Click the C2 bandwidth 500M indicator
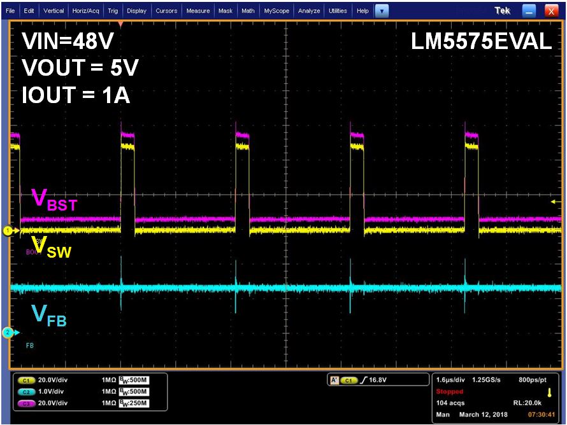The image size is (567, 425). [x=134, y=392]
